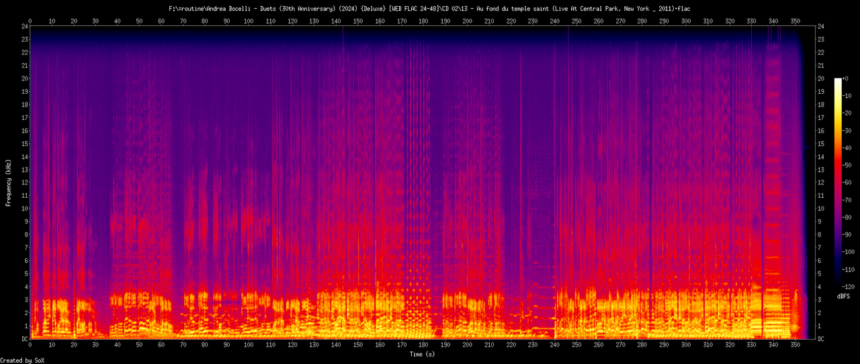Click the "-20" value on dBFS scale

[x=848, y=113]
